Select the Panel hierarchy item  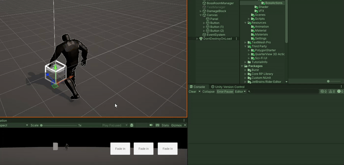(214, 19)
